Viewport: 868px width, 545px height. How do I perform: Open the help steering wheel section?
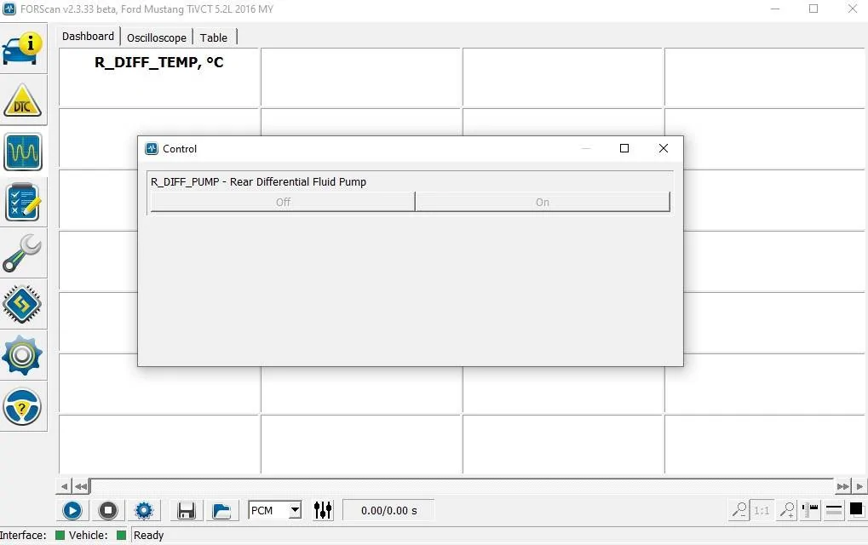click(22, 407)
